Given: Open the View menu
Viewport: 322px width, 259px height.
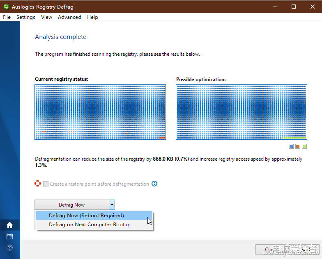Looking at the screenshot, I should [46, 17].
